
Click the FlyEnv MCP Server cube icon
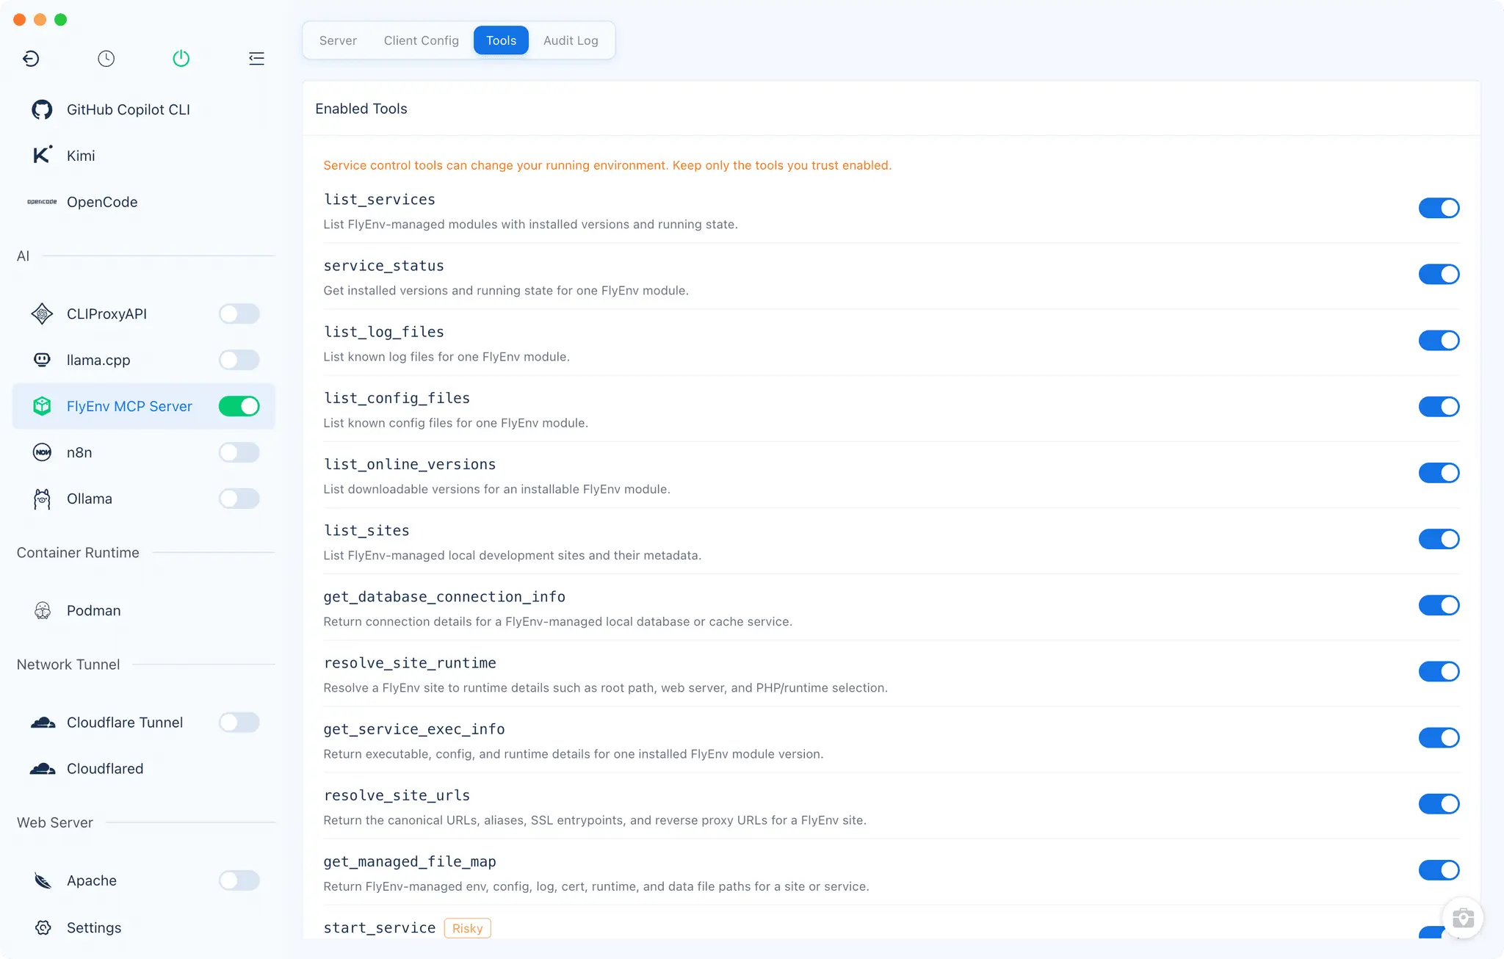[x=43, y=406]
